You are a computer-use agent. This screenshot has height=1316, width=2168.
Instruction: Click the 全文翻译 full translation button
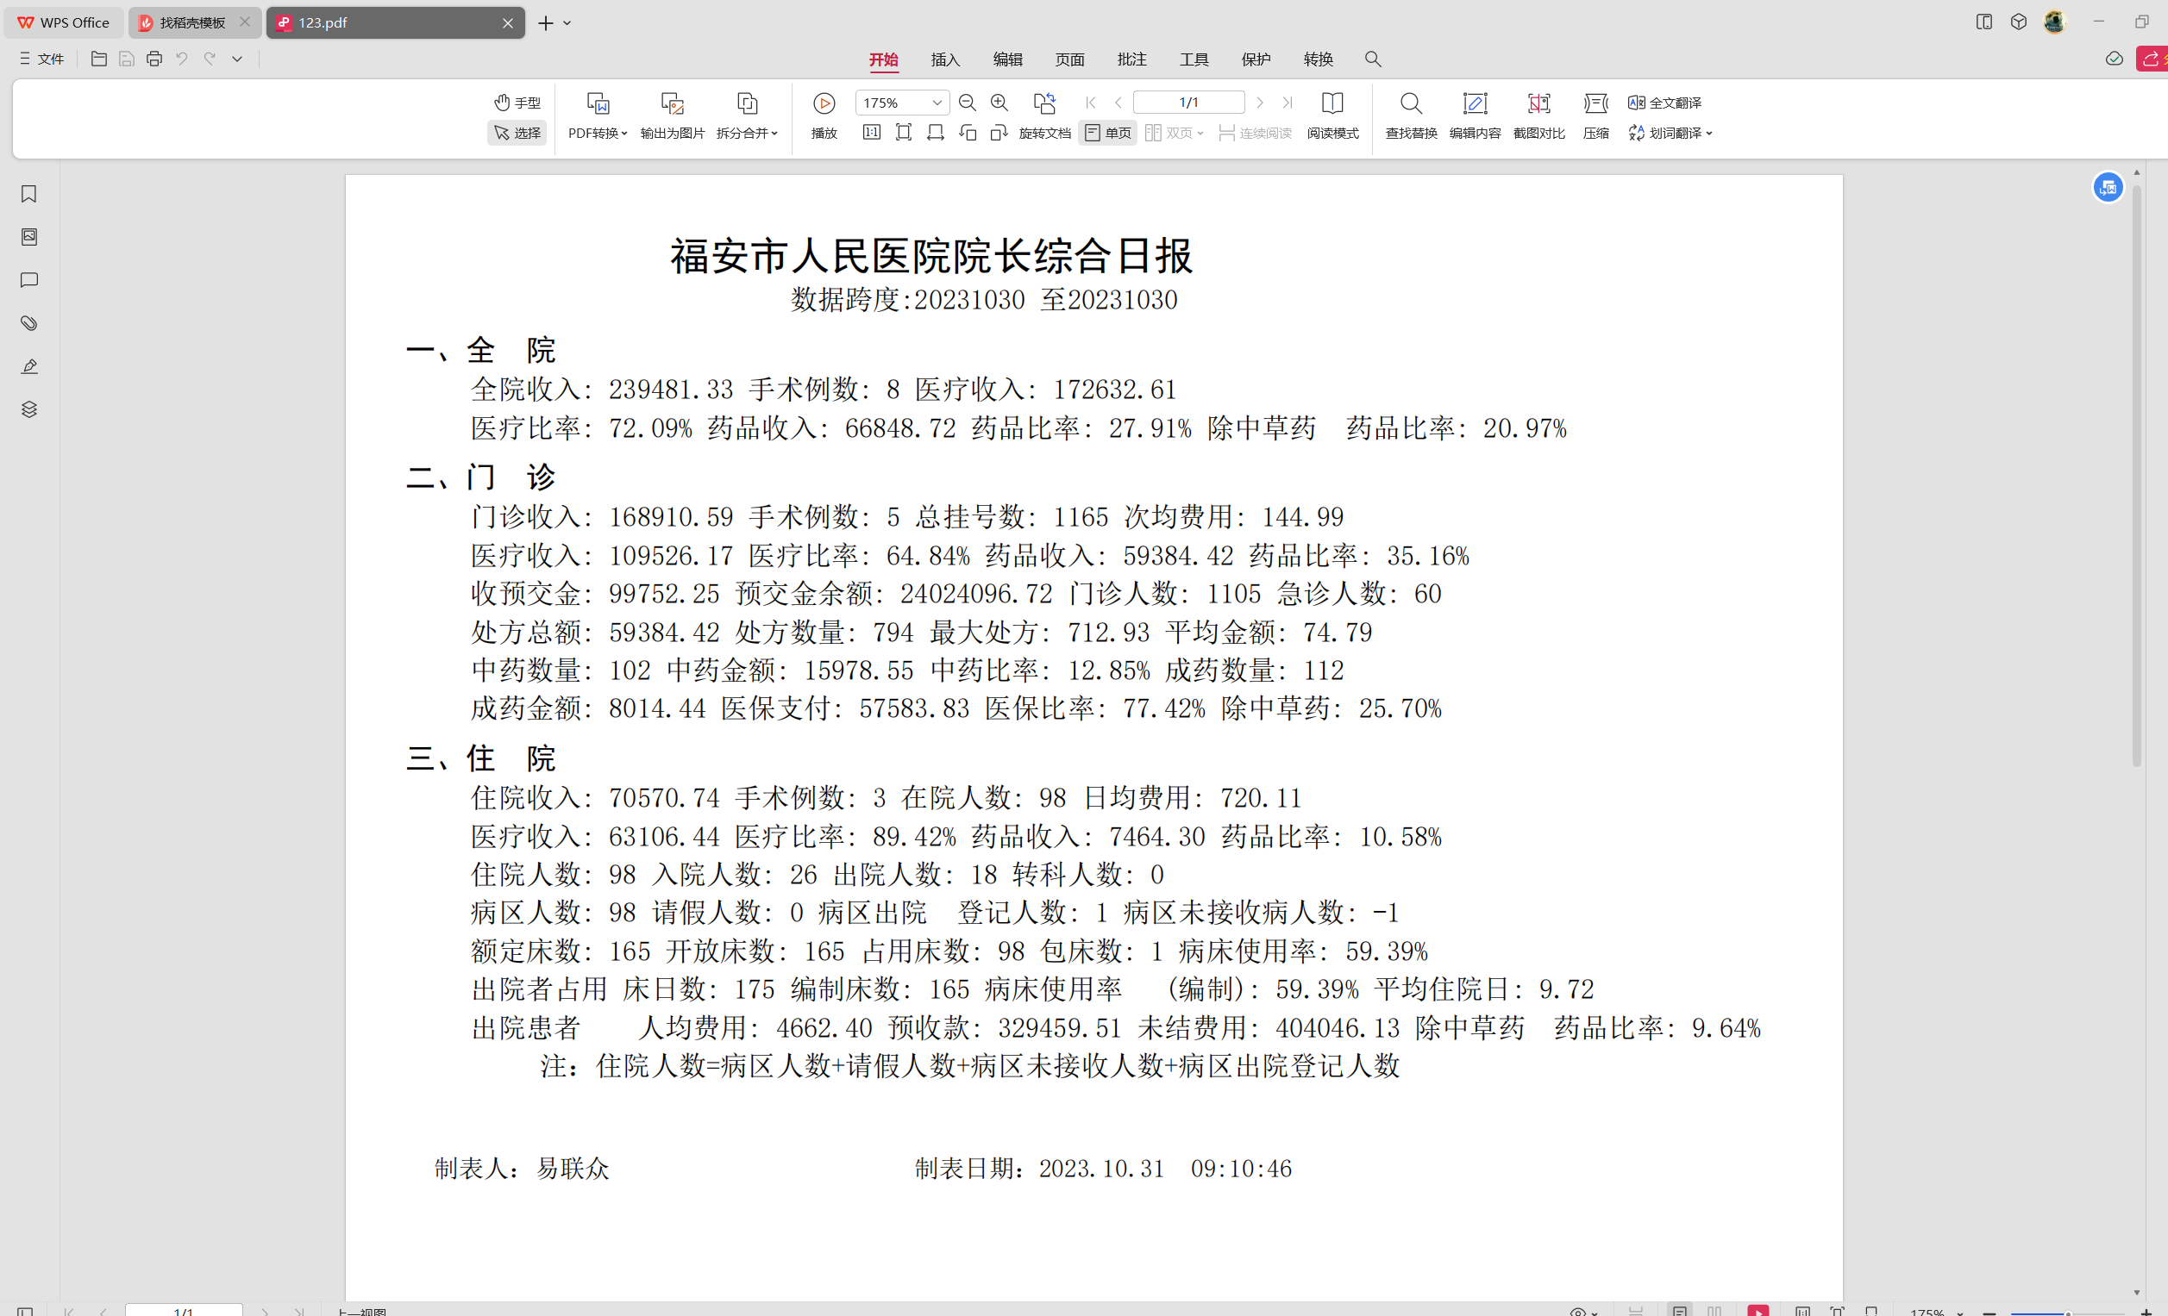tap(1664, 103)
